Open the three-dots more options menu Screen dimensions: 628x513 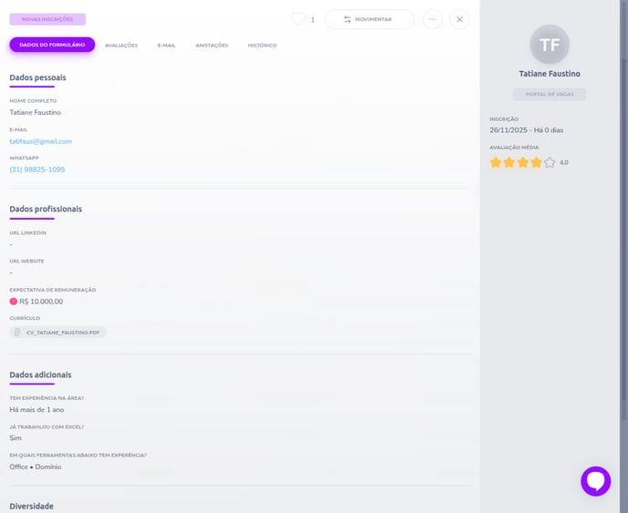coord(432,19)
